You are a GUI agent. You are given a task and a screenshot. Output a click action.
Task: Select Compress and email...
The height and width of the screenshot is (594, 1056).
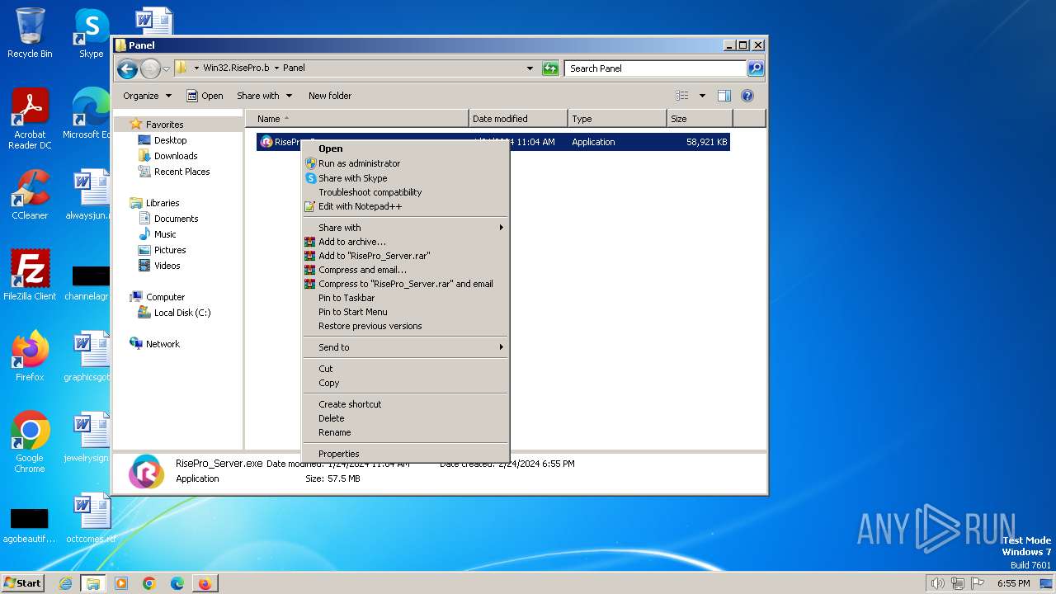(406, 270)
